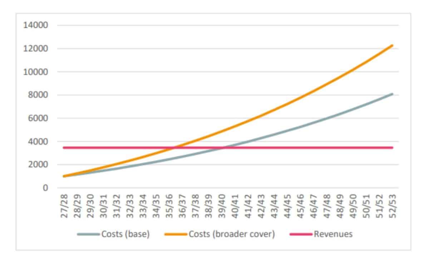Select the 12000 y-axis label
Viewport: 429px width, 260px height.
(36, 49)
